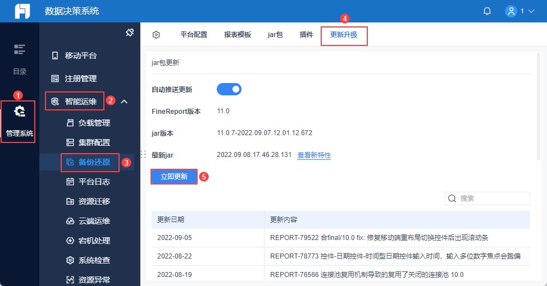The height and width of the screenshot is (286, 547).
Task: Open the 目录 directory icon
Action: 20,49
